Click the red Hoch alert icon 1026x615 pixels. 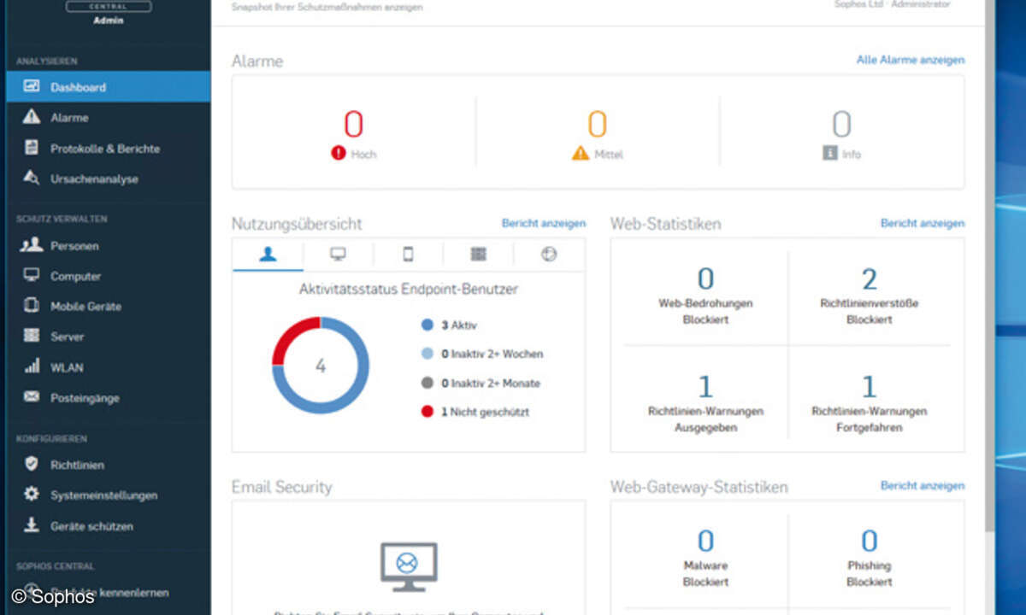pyautogui.click(x=338, y=153)
